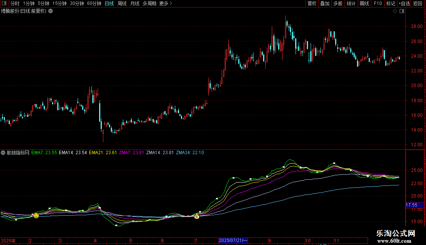Open the F10 company info
Screen dimensions: 426x245
(x=378, y=3)
